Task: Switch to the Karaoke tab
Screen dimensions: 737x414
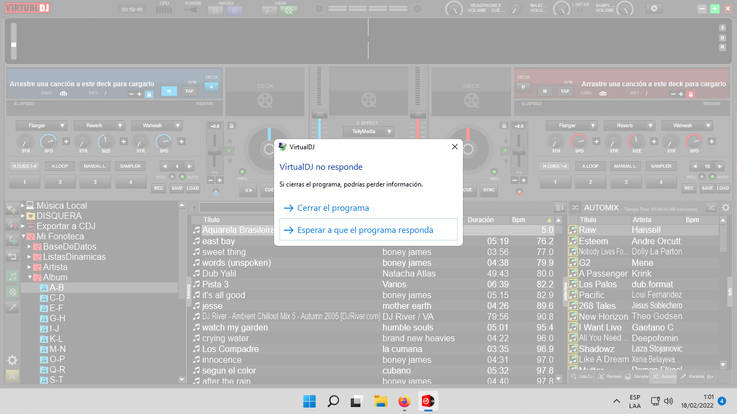Action: tap(692, 376)
